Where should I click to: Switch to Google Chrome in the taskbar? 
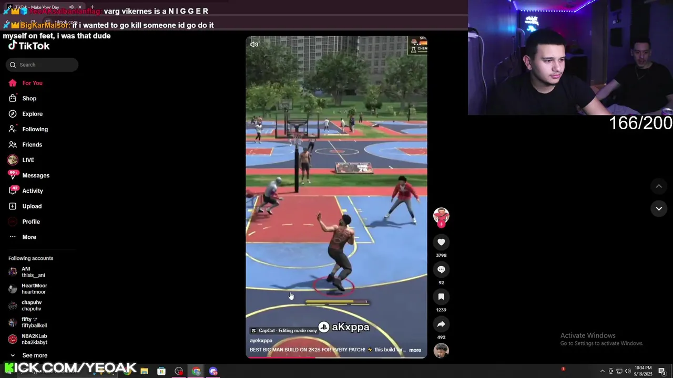196,371
